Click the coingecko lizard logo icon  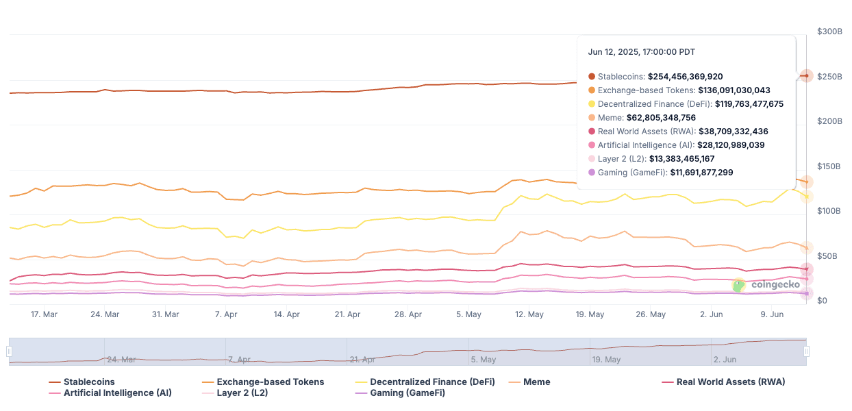tap(738, 286)
